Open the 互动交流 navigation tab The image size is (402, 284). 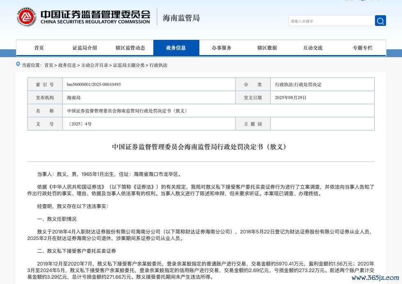(313, 48)
